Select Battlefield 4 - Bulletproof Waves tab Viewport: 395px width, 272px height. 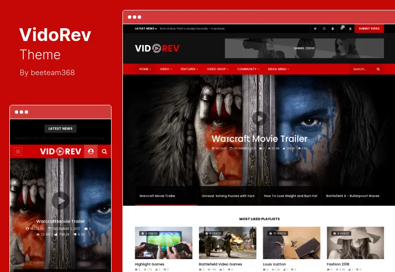tap(353, 196)
